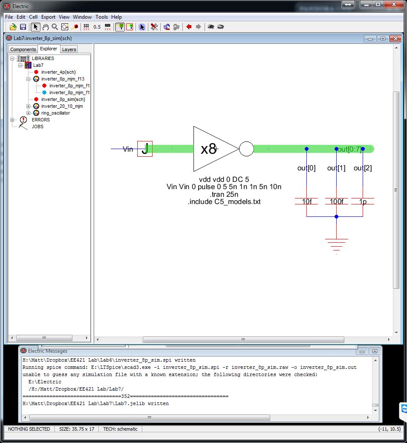
Task: Expand the ERRORS tree node
Action: click(12, 120)
